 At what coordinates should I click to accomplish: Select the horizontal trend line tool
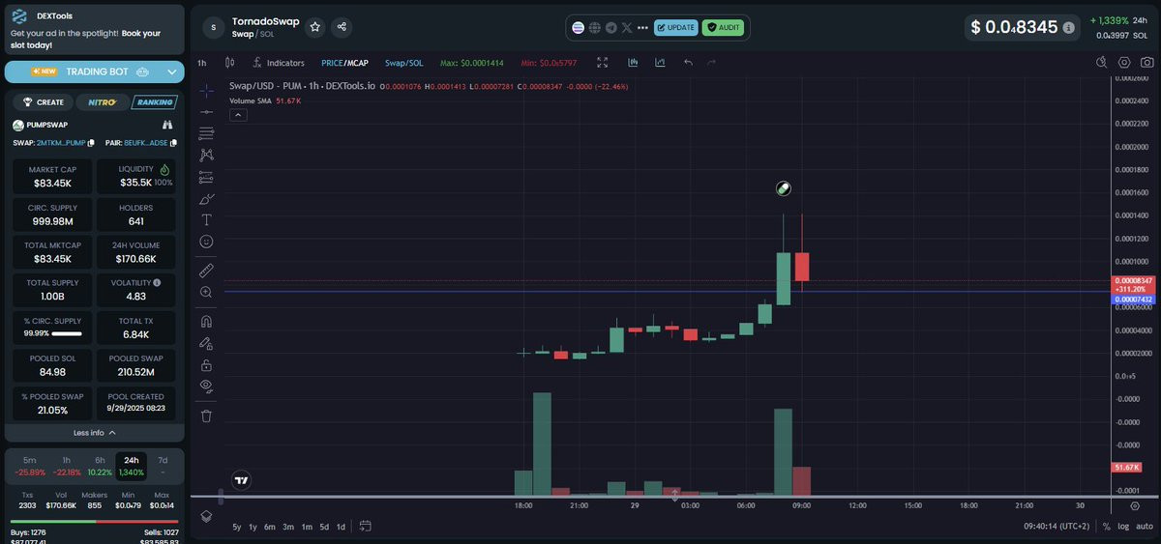click(206, 112)
